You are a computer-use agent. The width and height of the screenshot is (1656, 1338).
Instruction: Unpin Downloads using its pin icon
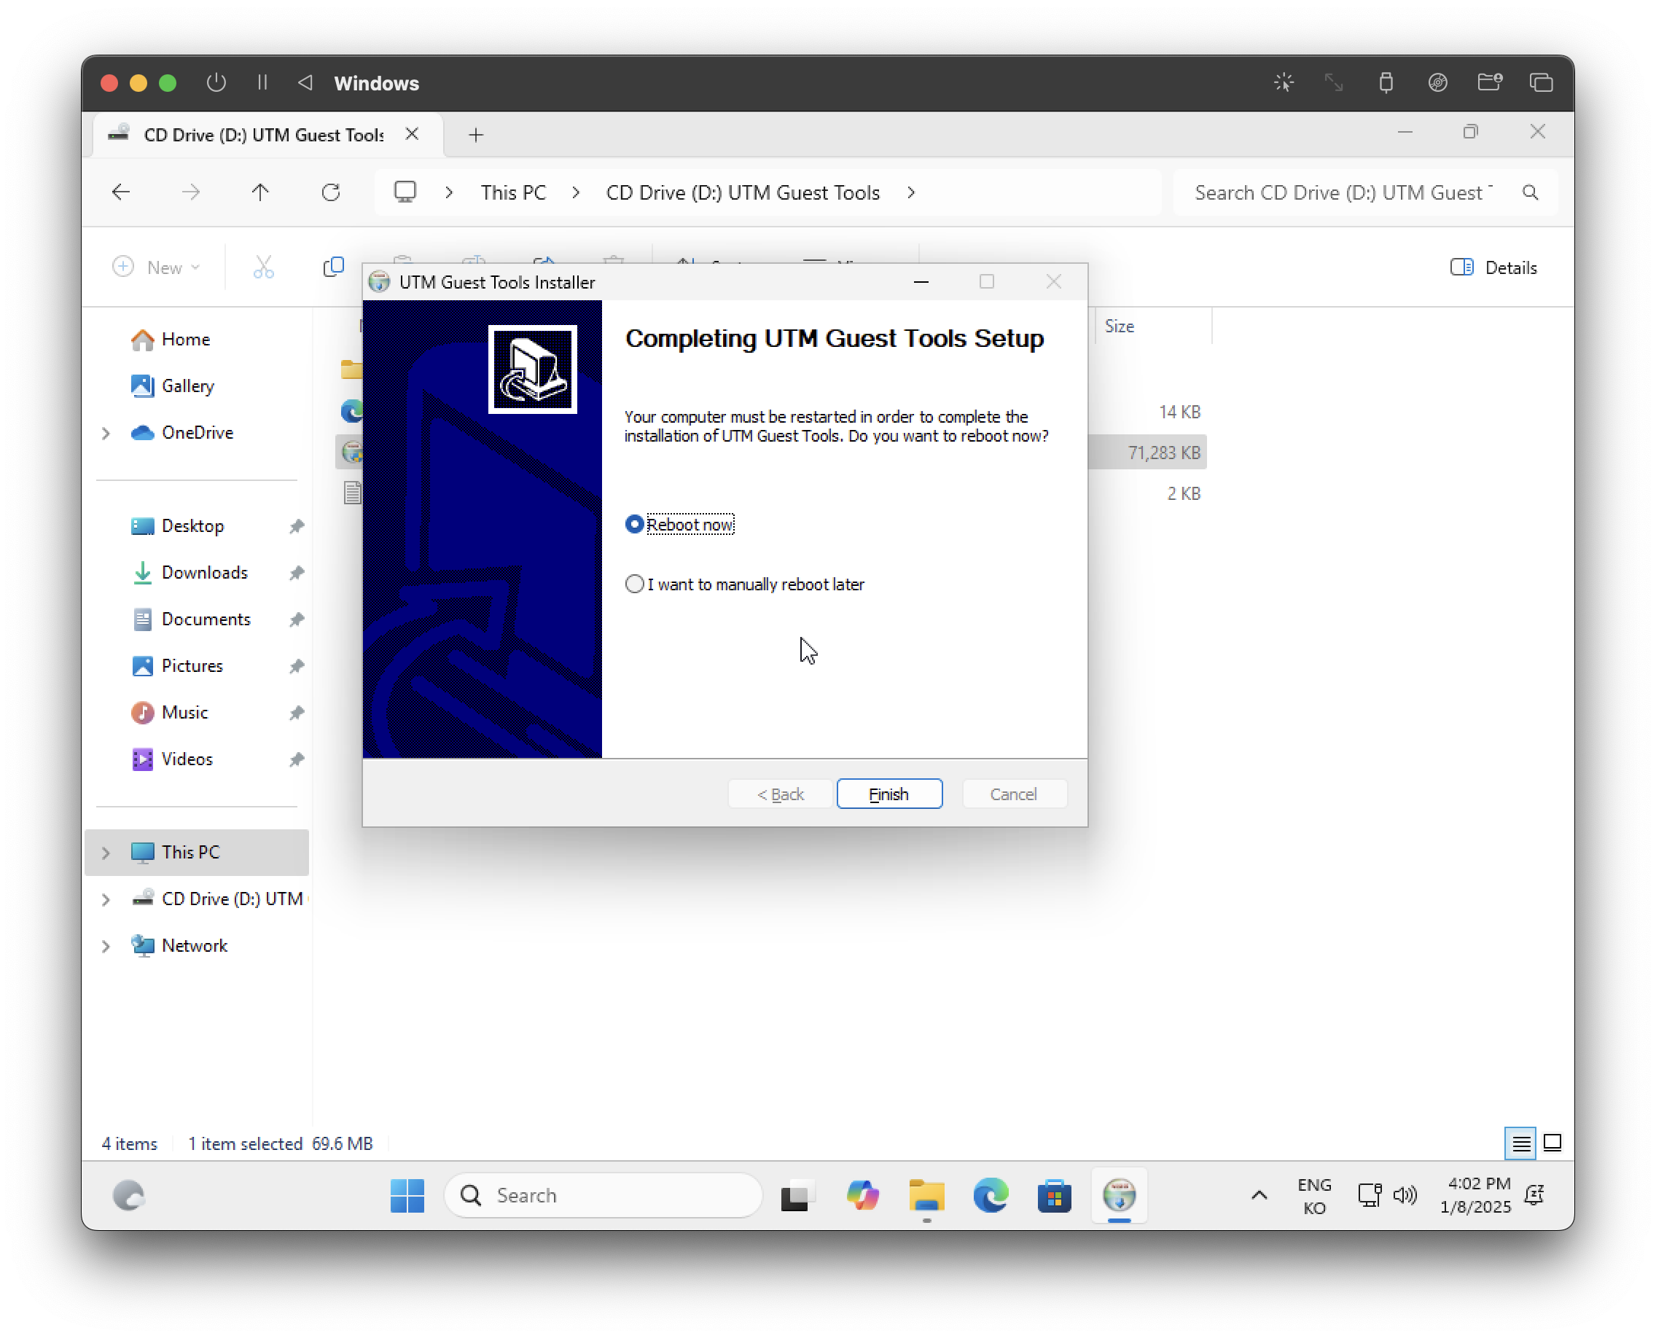pos(297,573)
